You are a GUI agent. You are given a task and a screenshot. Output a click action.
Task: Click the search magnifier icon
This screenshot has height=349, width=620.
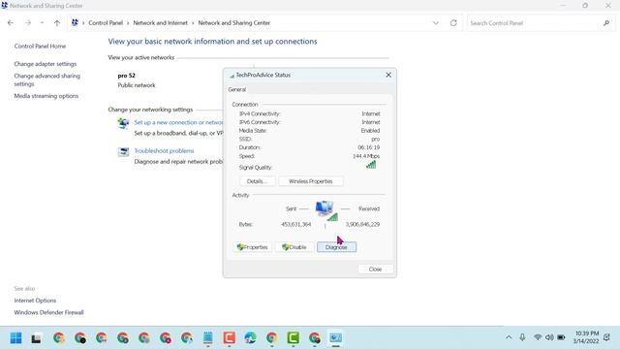pos(606,23)
